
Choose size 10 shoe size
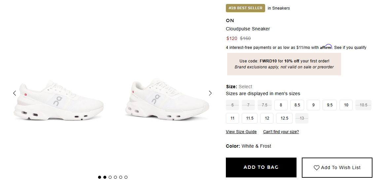click(346, 105)
